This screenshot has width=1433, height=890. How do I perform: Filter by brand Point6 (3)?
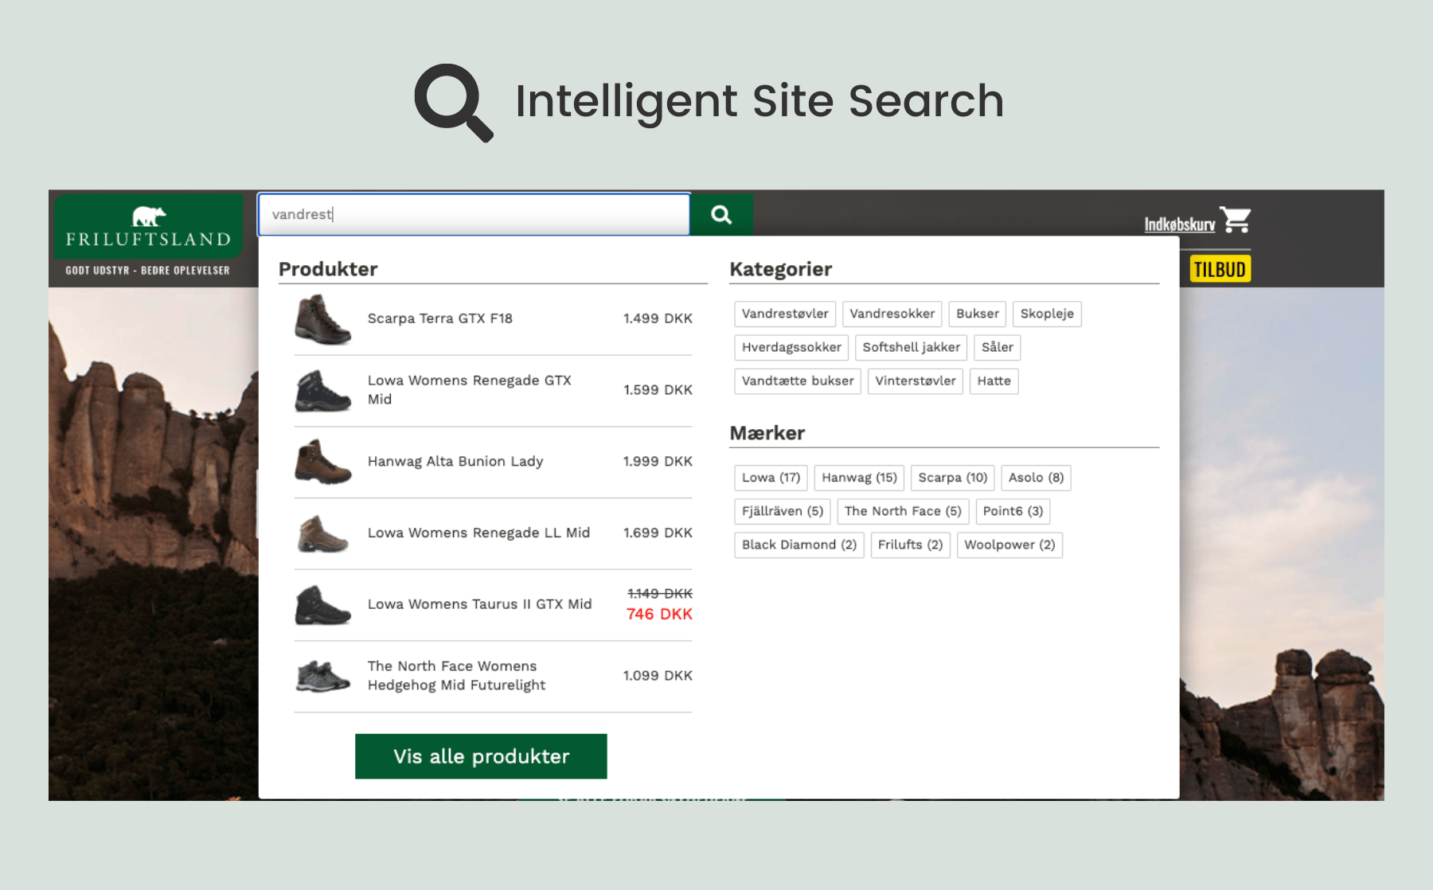[1013, 511]
